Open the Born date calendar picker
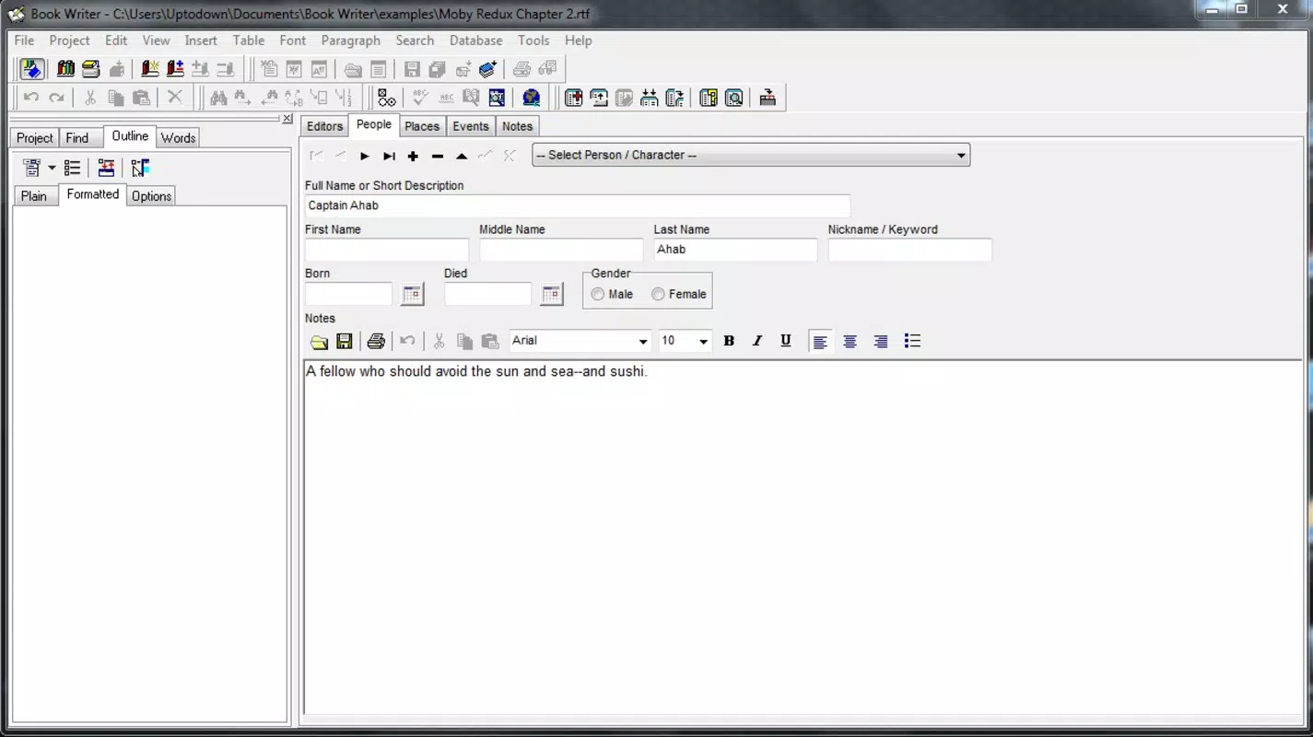Viewport: 1313px width, 737px height. coord(413,294)
